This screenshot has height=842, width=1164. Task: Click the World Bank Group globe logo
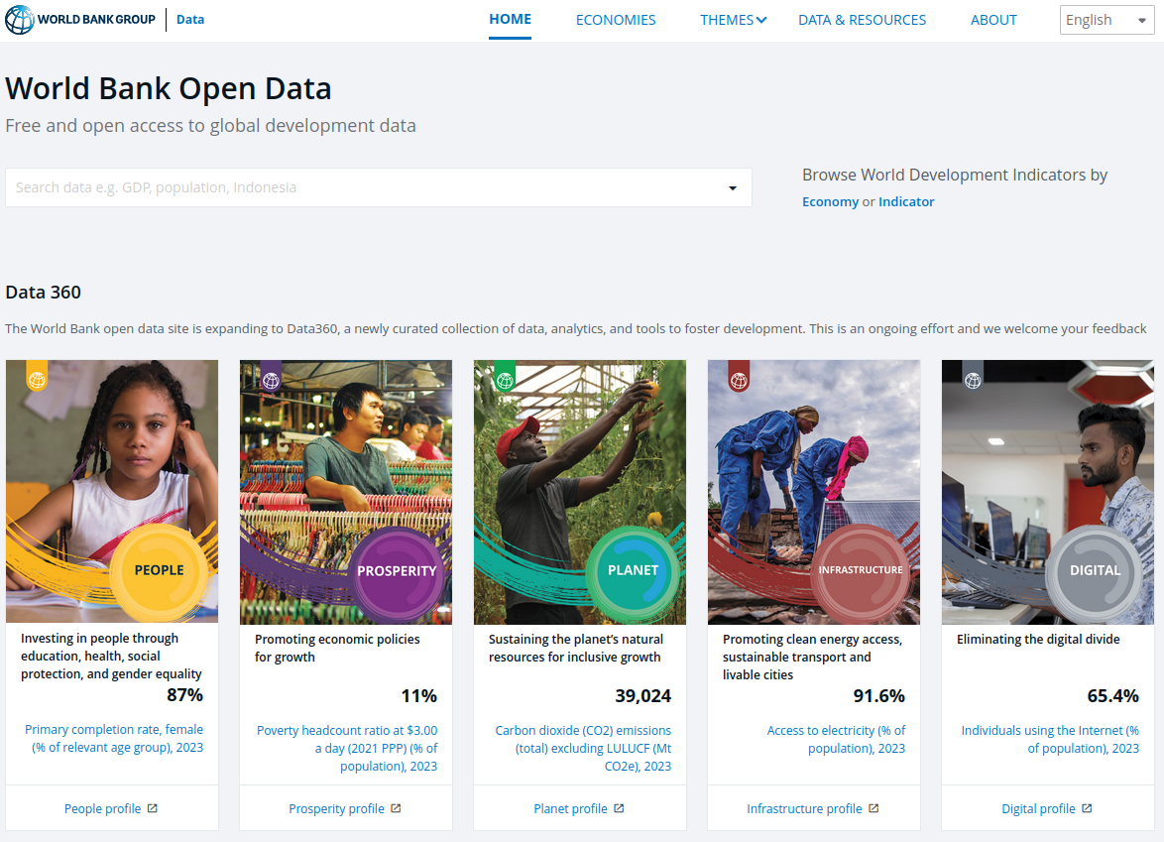pos(20,20)
